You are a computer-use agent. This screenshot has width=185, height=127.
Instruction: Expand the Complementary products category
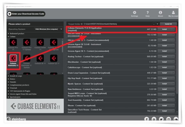[8, 85]
